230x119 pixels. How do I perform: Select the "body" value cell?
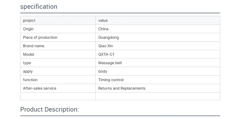tap(103, 71)
